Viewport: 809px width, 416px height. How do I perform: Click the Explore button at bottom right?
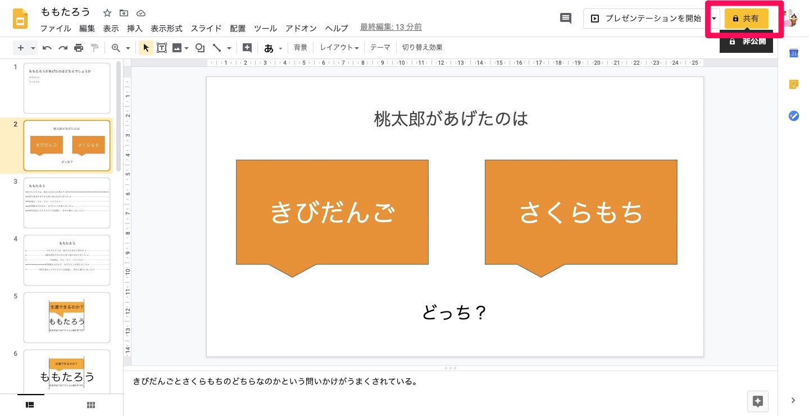pos(757,401)
